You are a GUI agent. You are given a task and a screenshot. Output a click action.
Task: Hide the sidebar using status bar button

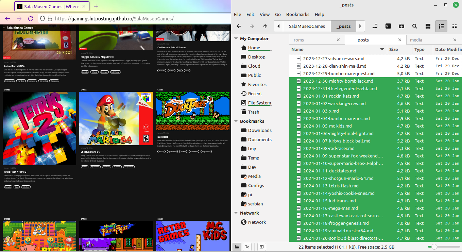pos(261,247)
